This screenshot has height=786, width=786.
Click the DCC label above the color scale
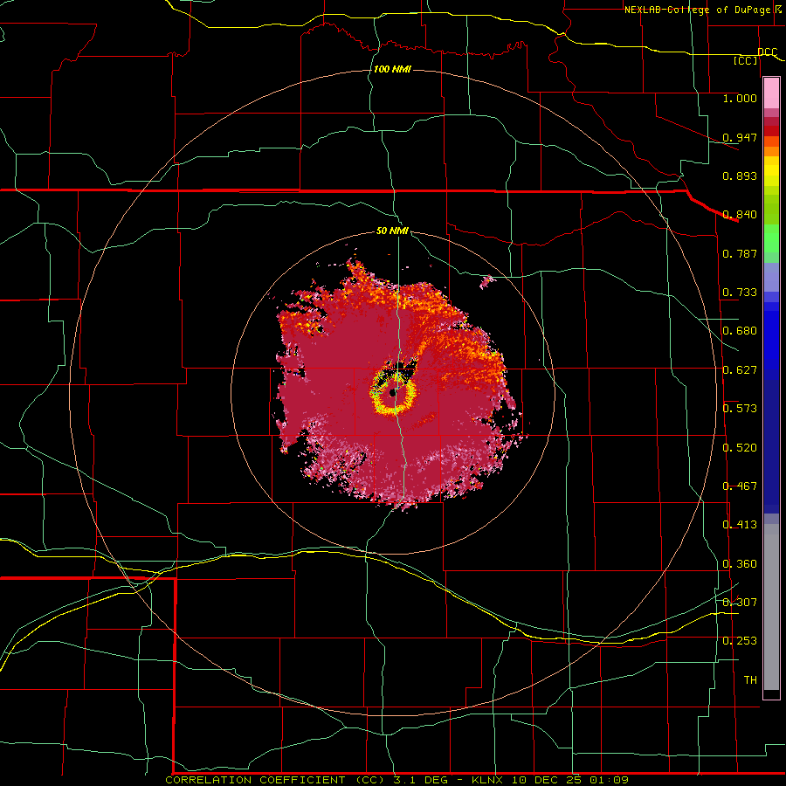(767, 52)
